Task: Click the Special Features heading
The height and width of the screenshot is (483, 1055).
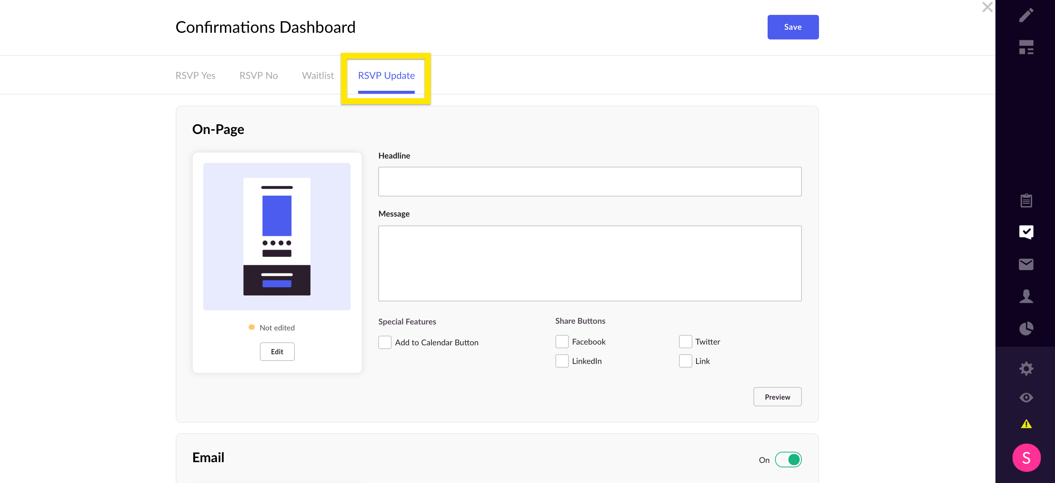Action: point(407,322)
